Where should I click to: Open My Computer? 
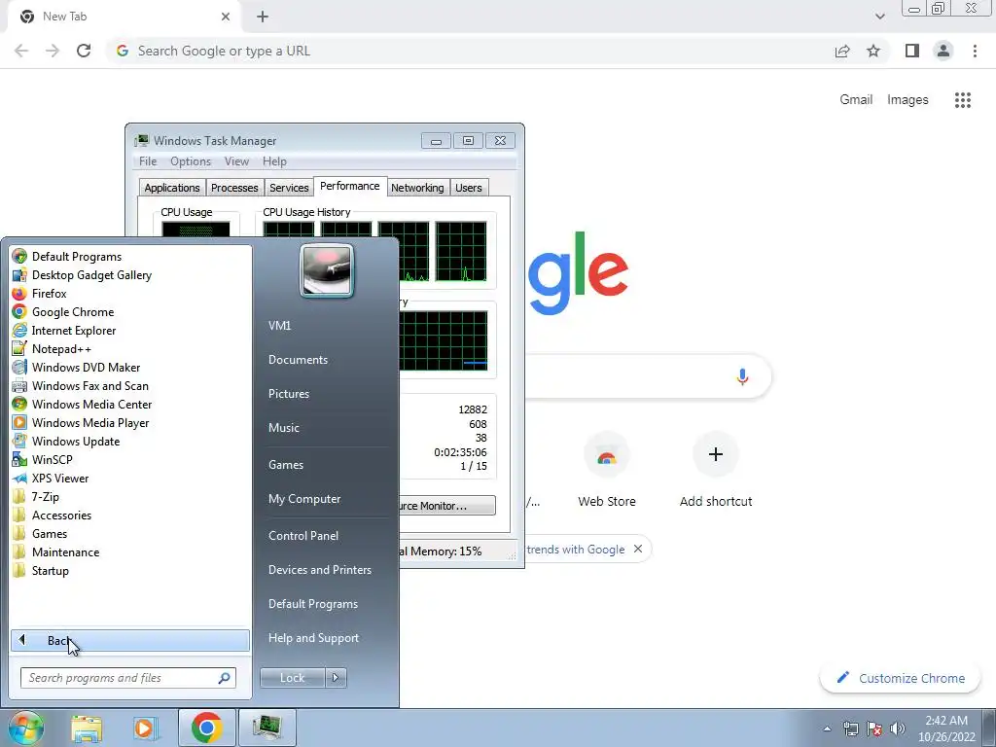(304, 499)
